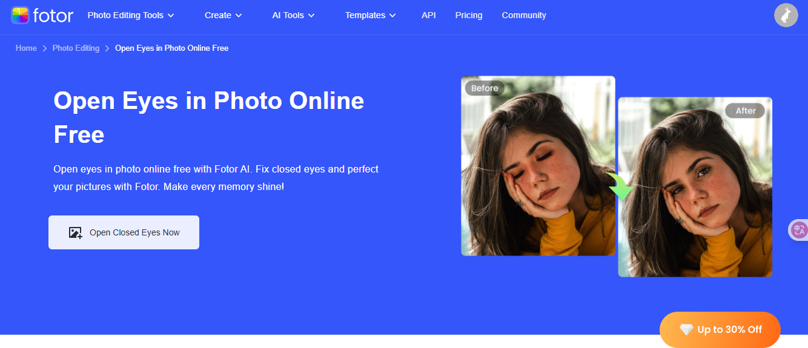
Task: Click the translate floating icon
Action: 799,230
